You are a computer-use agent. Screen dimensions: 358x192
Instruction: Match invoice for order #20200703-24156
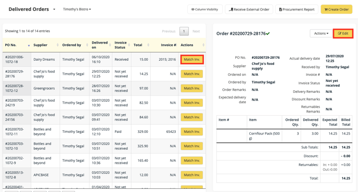pyautogui.click(x=192, y=117)
